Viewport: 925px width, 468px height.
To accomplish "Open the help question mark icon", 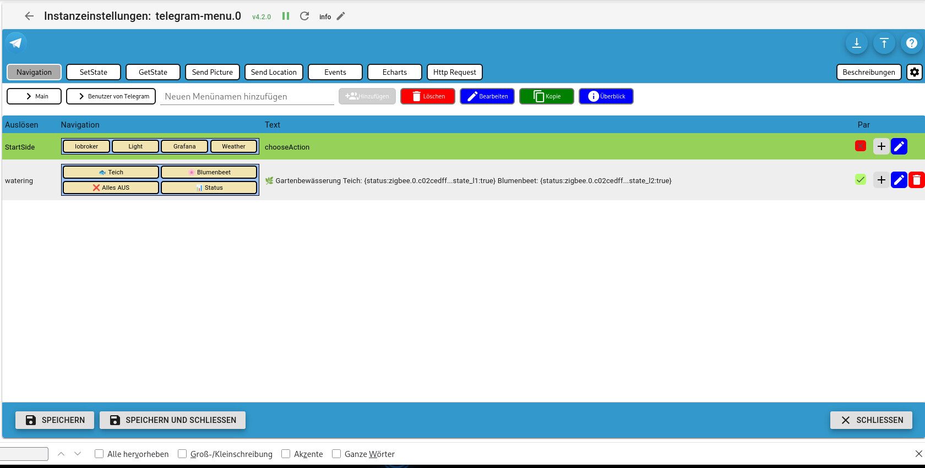I will [x=912, y=43].
